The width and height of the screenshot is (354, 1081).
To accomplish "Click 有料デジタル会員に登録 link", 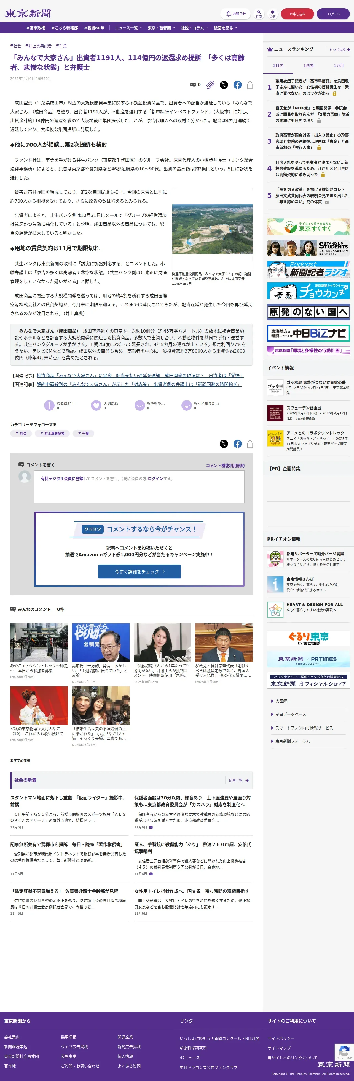I will [x=62, y=478].
